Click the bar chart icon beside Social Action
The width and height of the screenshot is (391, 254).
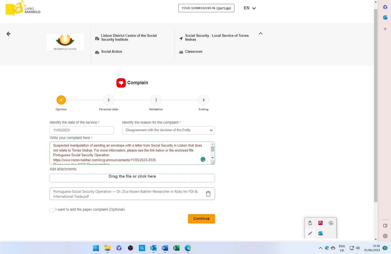(x=97, y=52)
